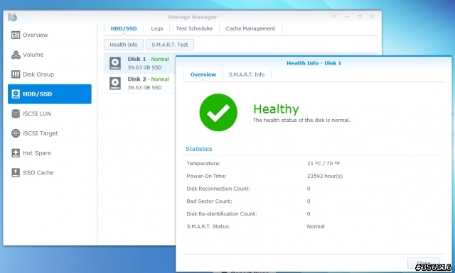Switch to S.M.A.R.T. Info tab
Image resolution: width=455 pixels, height=273 pixels.
pos(247,74)
